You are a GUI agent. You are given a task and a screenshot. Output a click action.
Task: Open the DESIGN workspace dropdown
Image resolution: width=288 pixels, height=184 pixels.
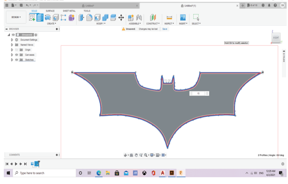click(x=16, y=17)
